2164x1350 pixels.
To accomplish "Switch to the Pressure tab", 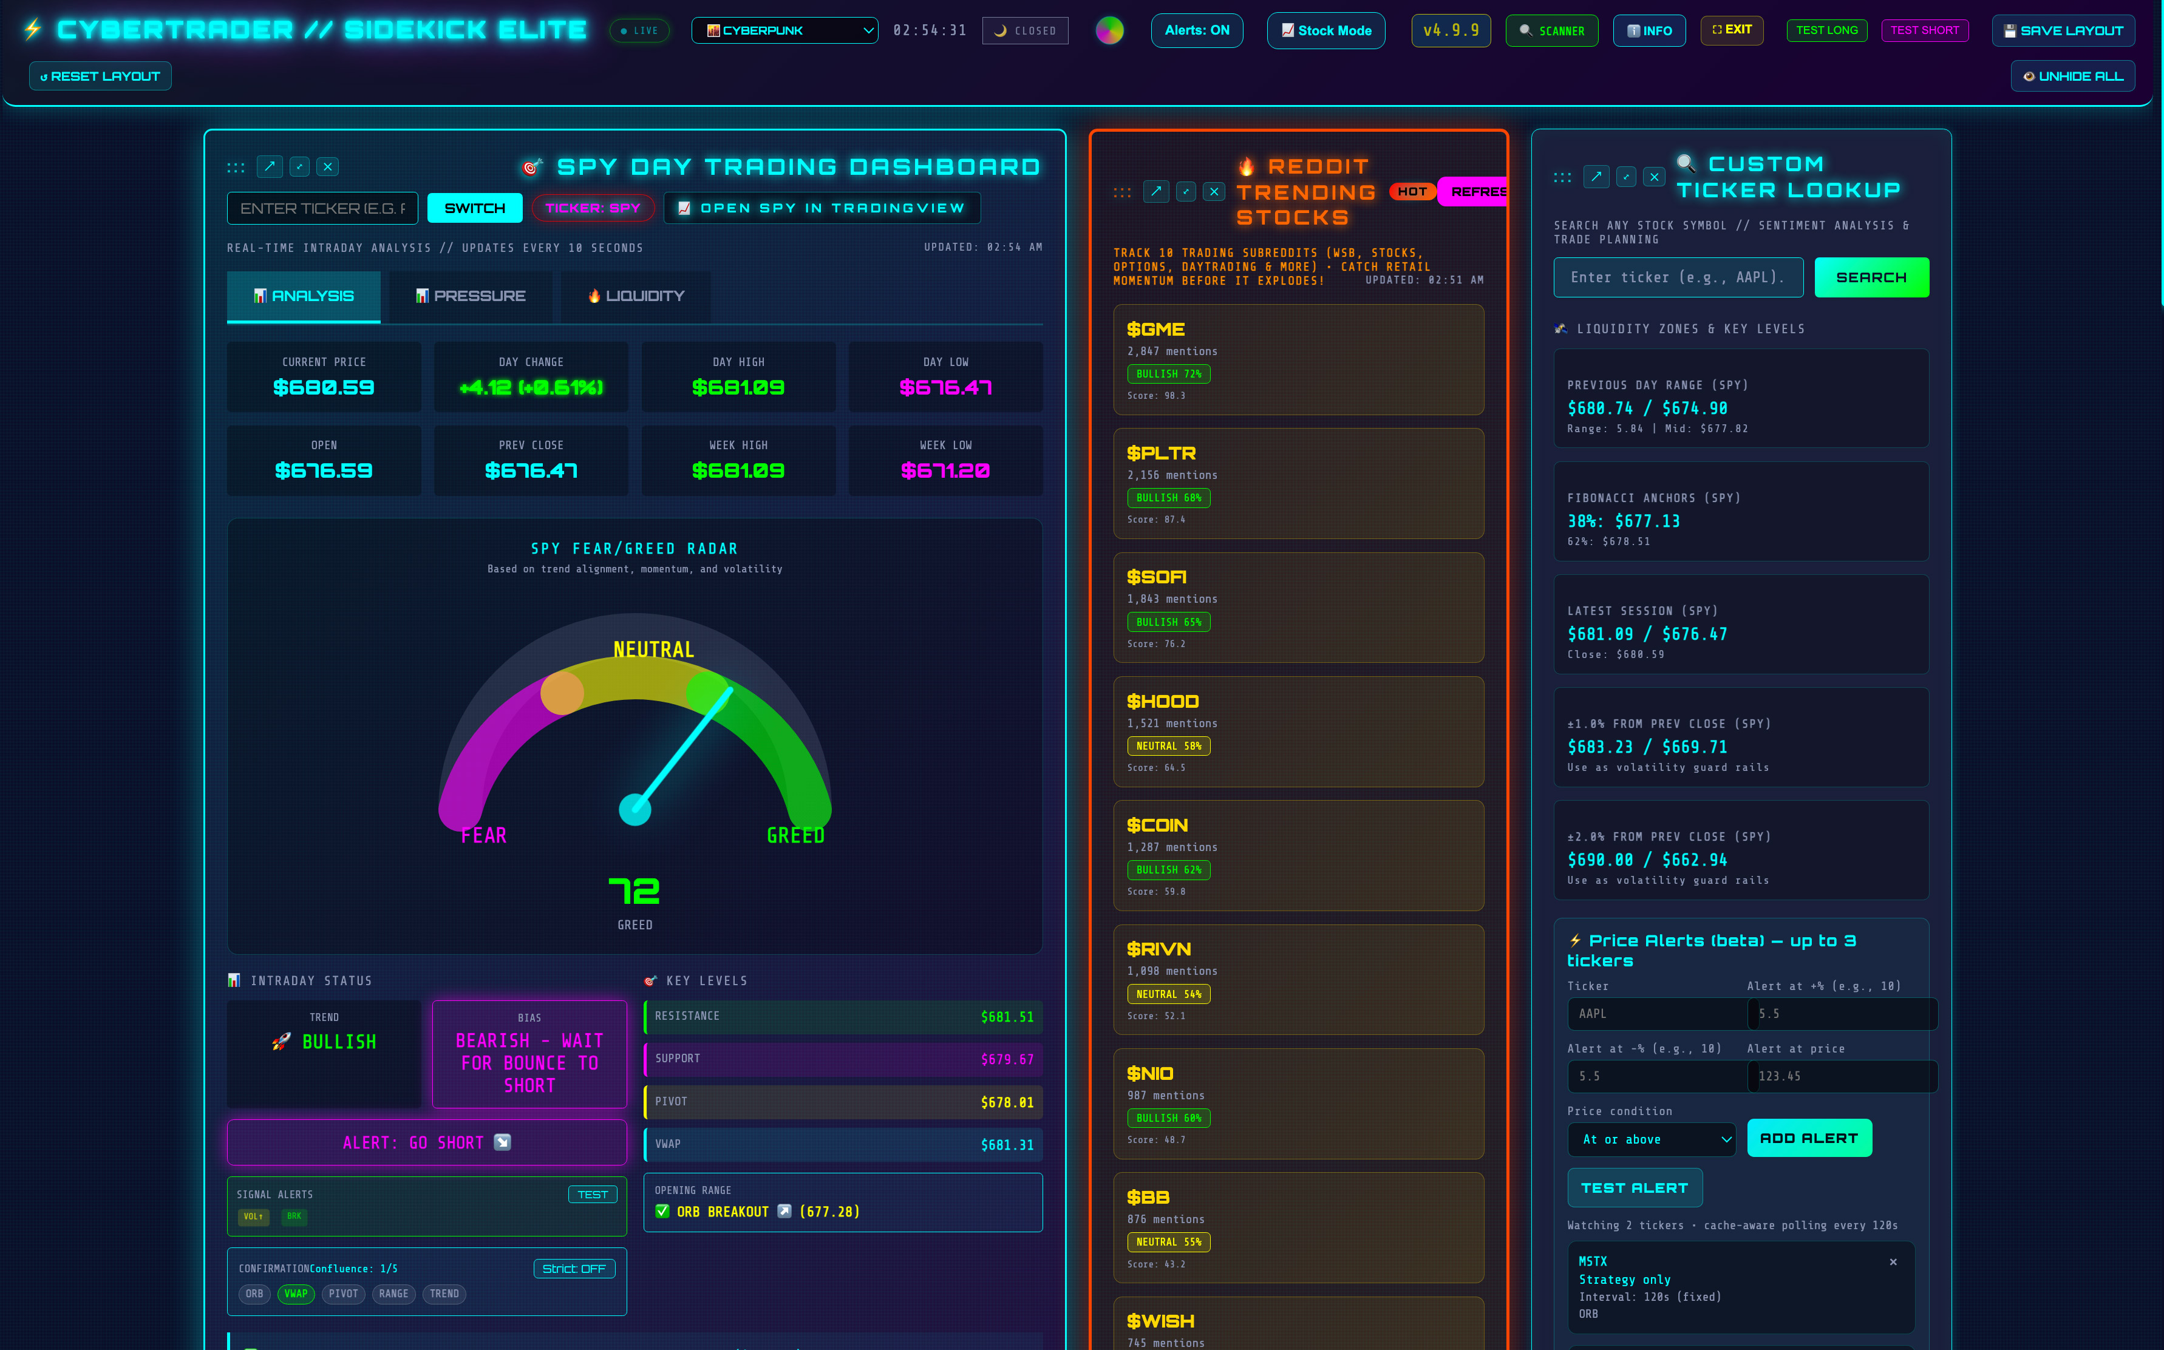I will pyautogui.click(x=471, y=296).
